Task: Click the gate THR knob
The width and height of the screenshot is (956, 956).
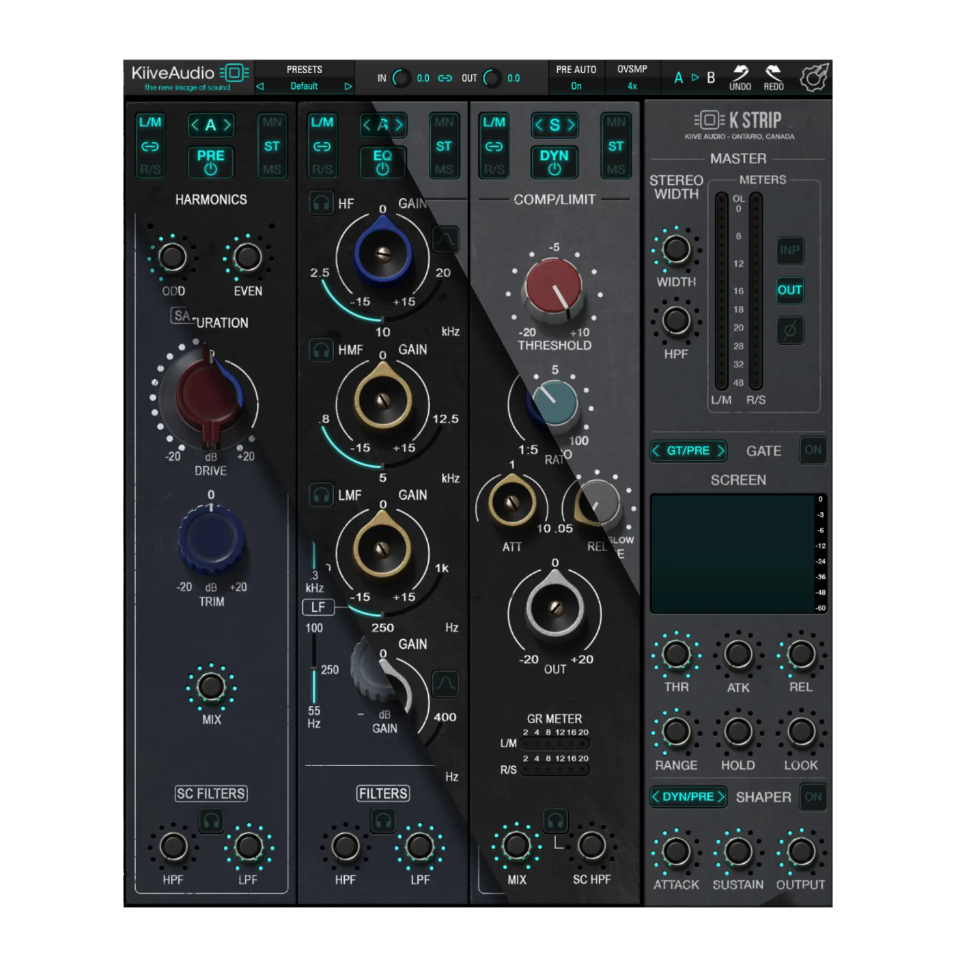Action: pyautogui.click(x=676, y=654)
